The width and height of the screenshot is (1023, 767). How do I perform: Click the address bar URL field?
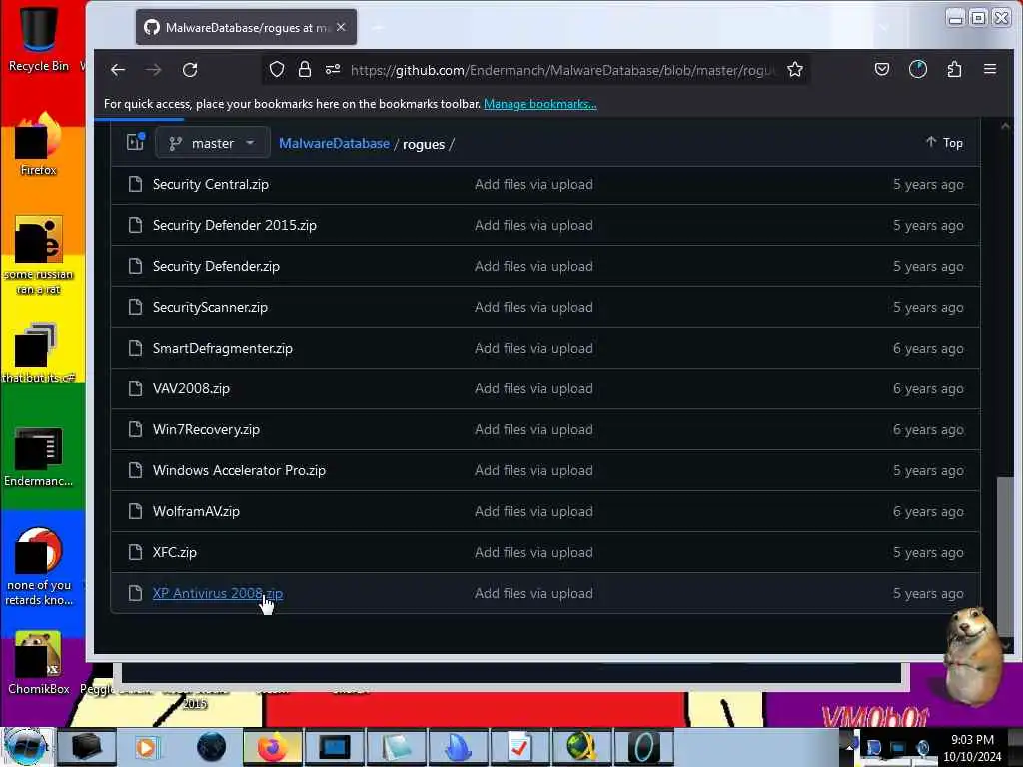(562, 70)
